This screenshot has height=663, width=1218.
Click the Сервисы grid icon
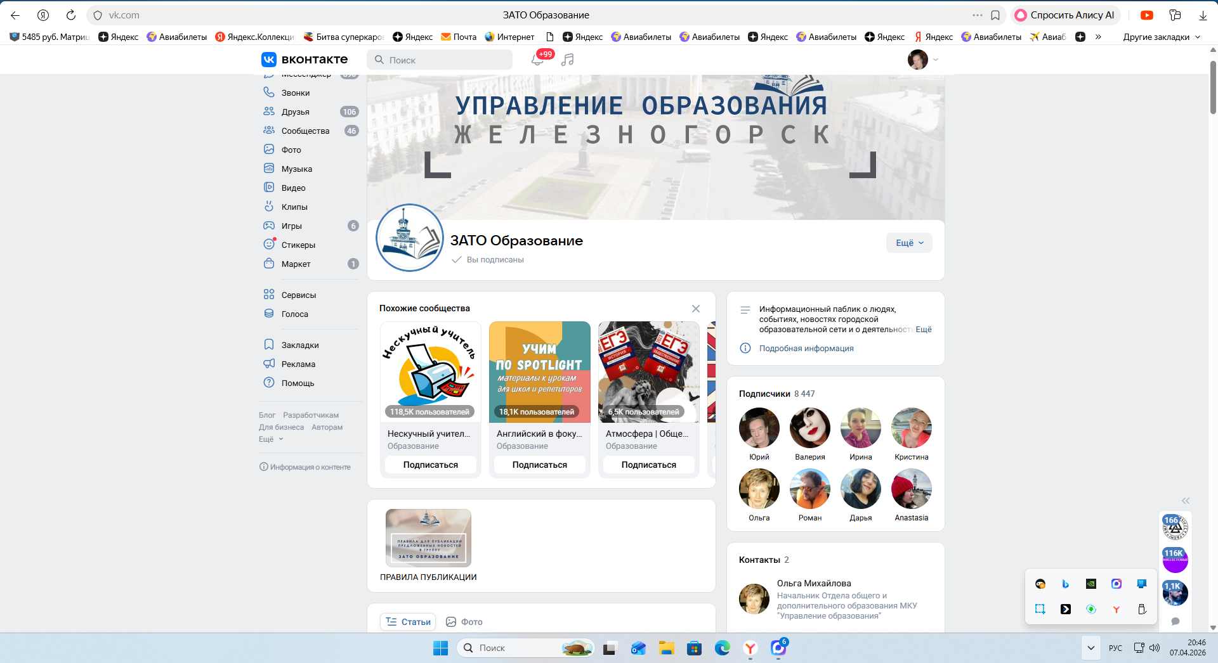[x=269, y=295]
